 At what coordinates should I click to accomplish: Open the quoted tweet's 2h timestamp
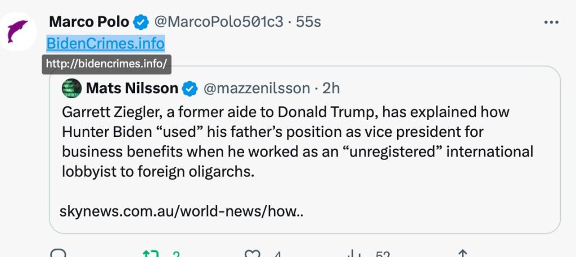coord(331,88)
